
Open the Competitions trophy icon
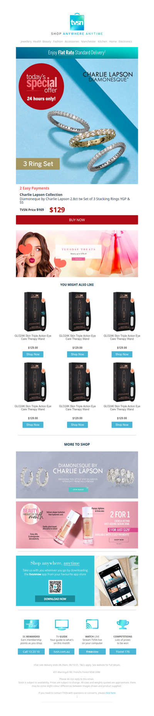[122, 624]
